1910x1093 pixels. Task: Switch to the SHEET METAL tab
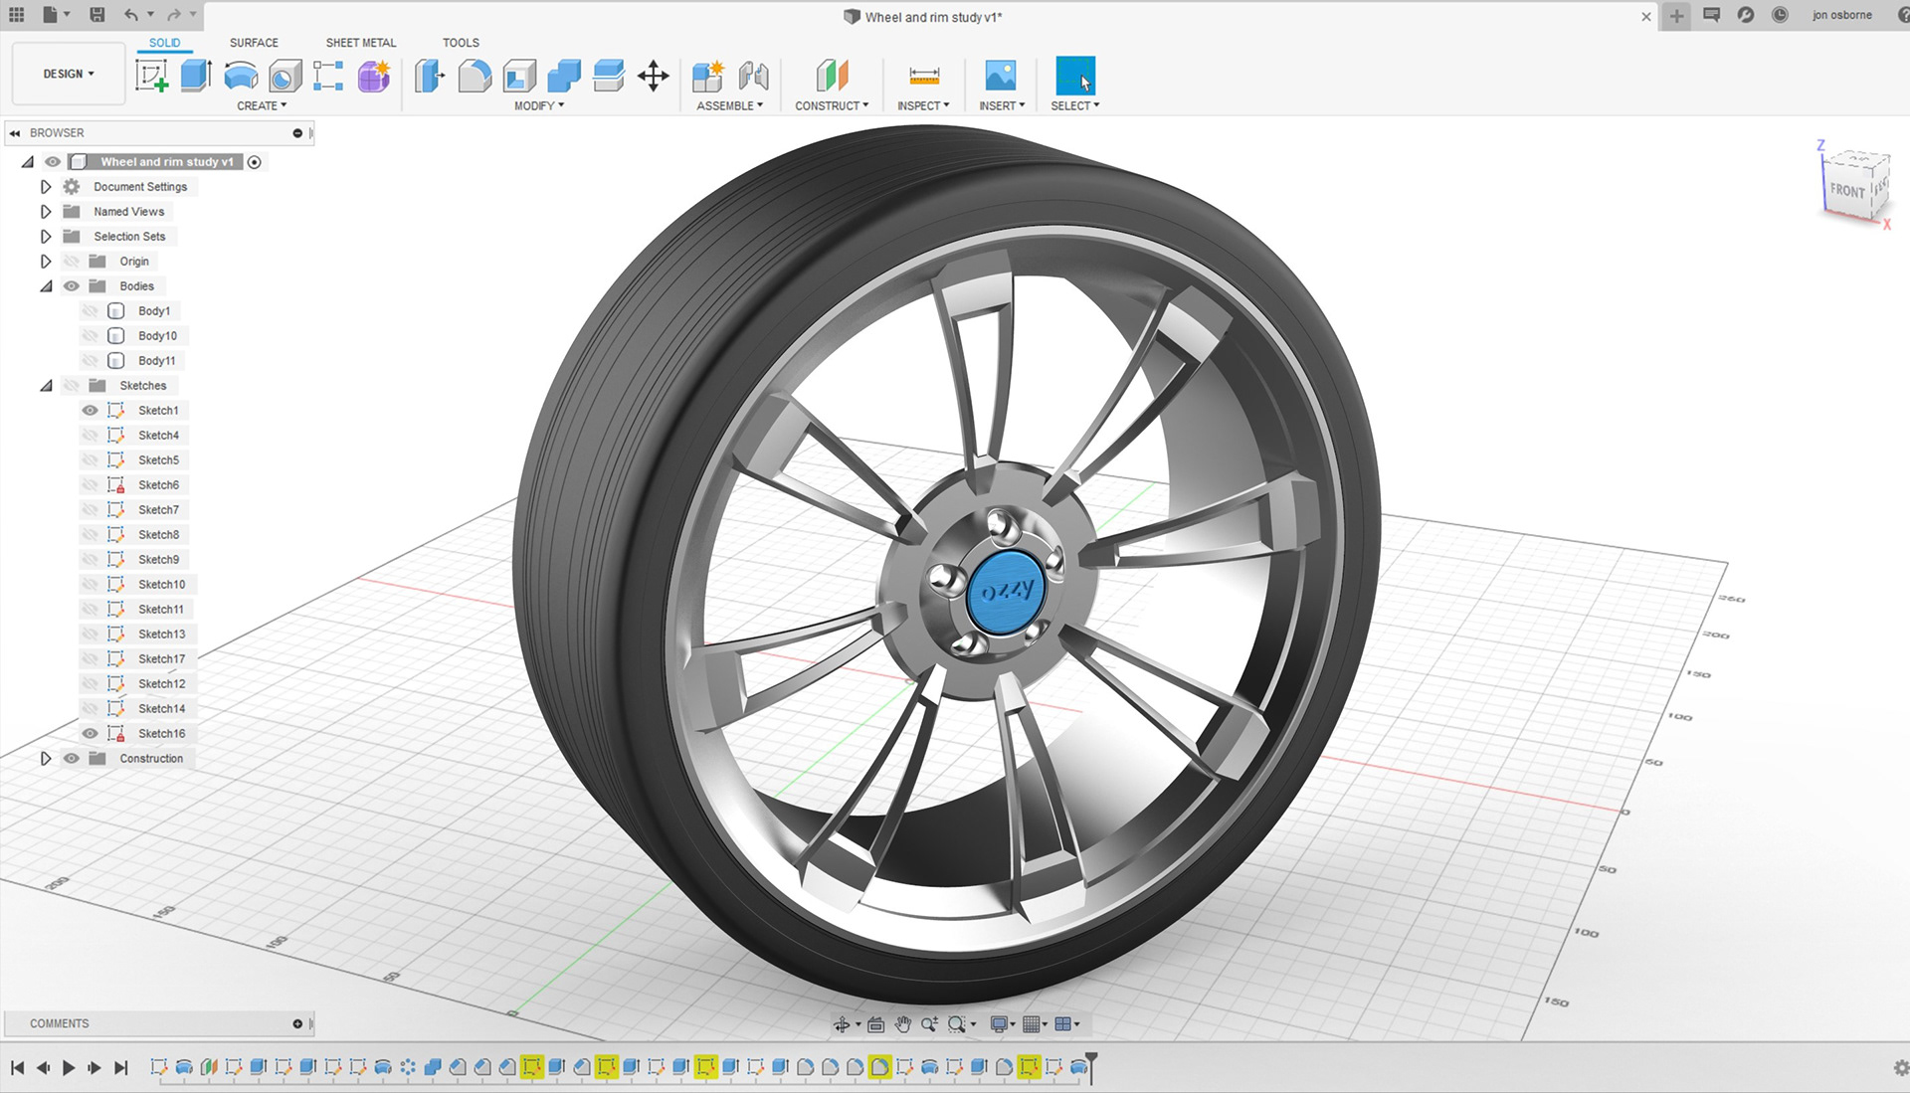361,43
